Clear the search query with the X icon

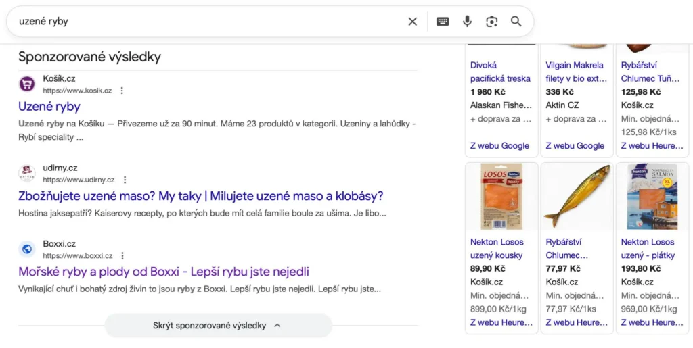(x=412, y=21)
